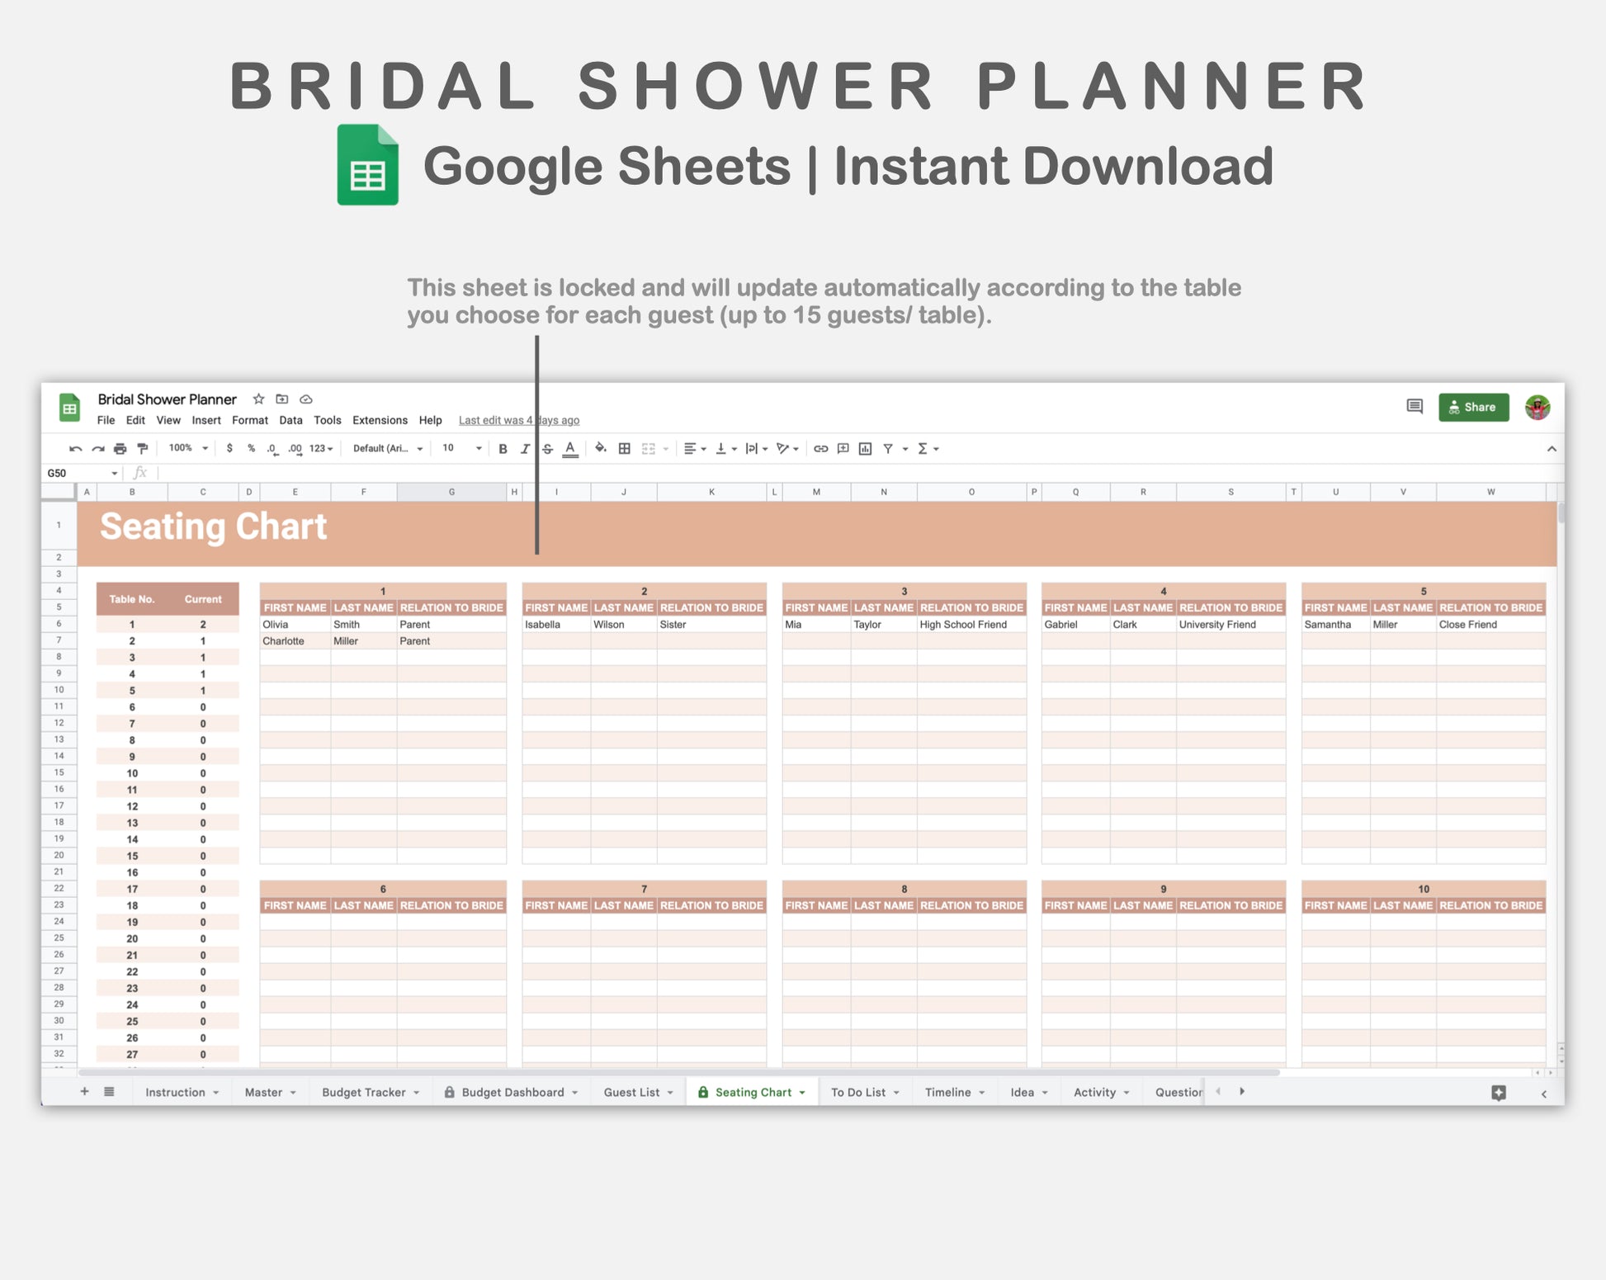Select the paint format tool
The height and width of the screenshot is (1280, 1606).
pyautogui.click(x=143, y=449)
